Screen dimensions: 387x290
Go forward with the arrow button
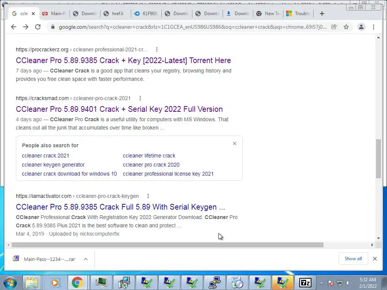26,27
